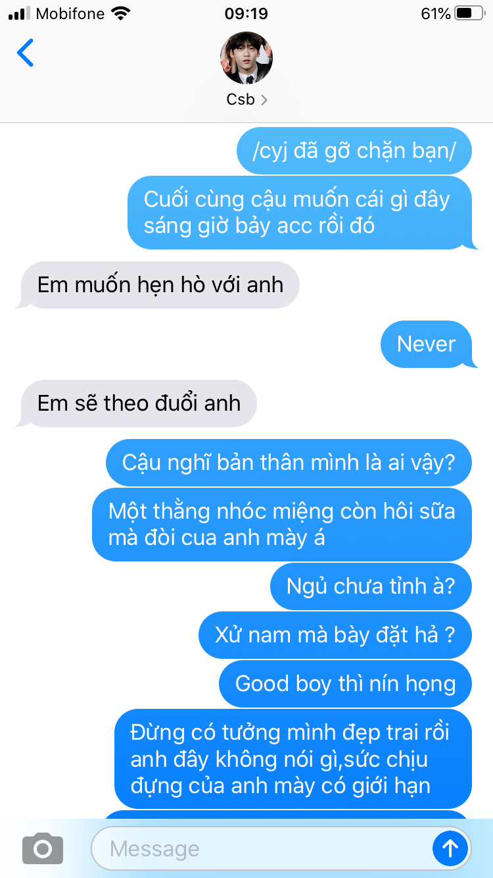Tap "Em muốn hẹn hò với anh" bubble
Screen dimensions: 493x878
[160, 285]
